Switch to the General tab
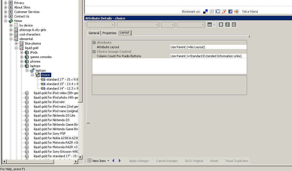This screenshot has height=171, width=292. click(x=94, y=33)
